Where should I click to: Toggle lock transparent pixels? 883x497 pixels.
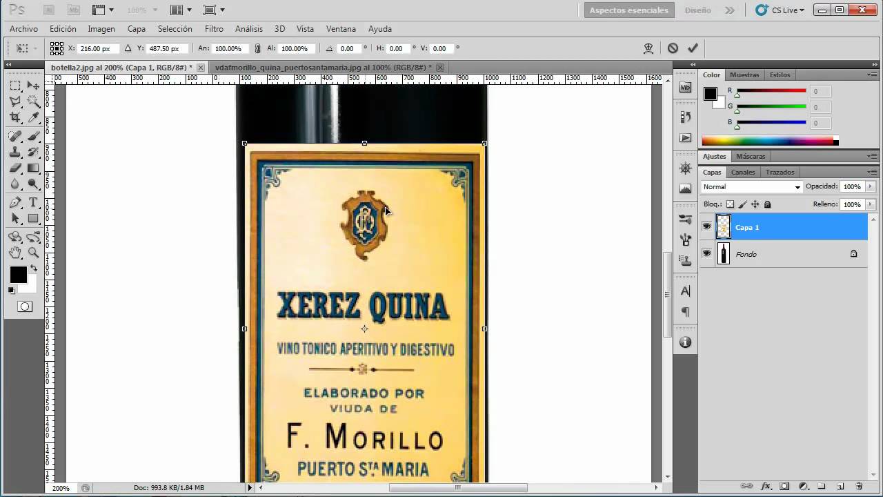731,204
